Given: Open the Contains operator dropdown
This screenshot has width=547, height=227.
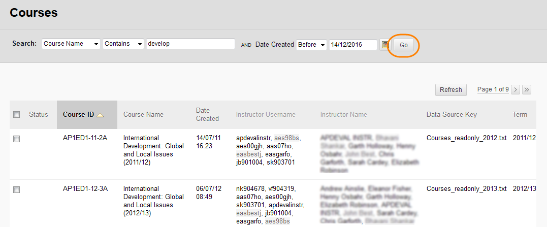Looking at the screenshot, I should point(123,44).
